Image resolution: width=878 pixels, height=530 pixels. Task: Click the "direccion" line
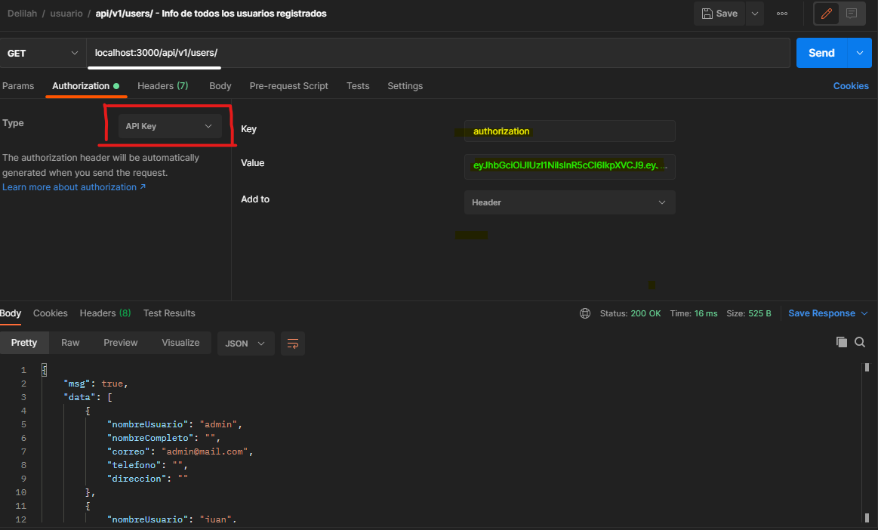point(147,479)
